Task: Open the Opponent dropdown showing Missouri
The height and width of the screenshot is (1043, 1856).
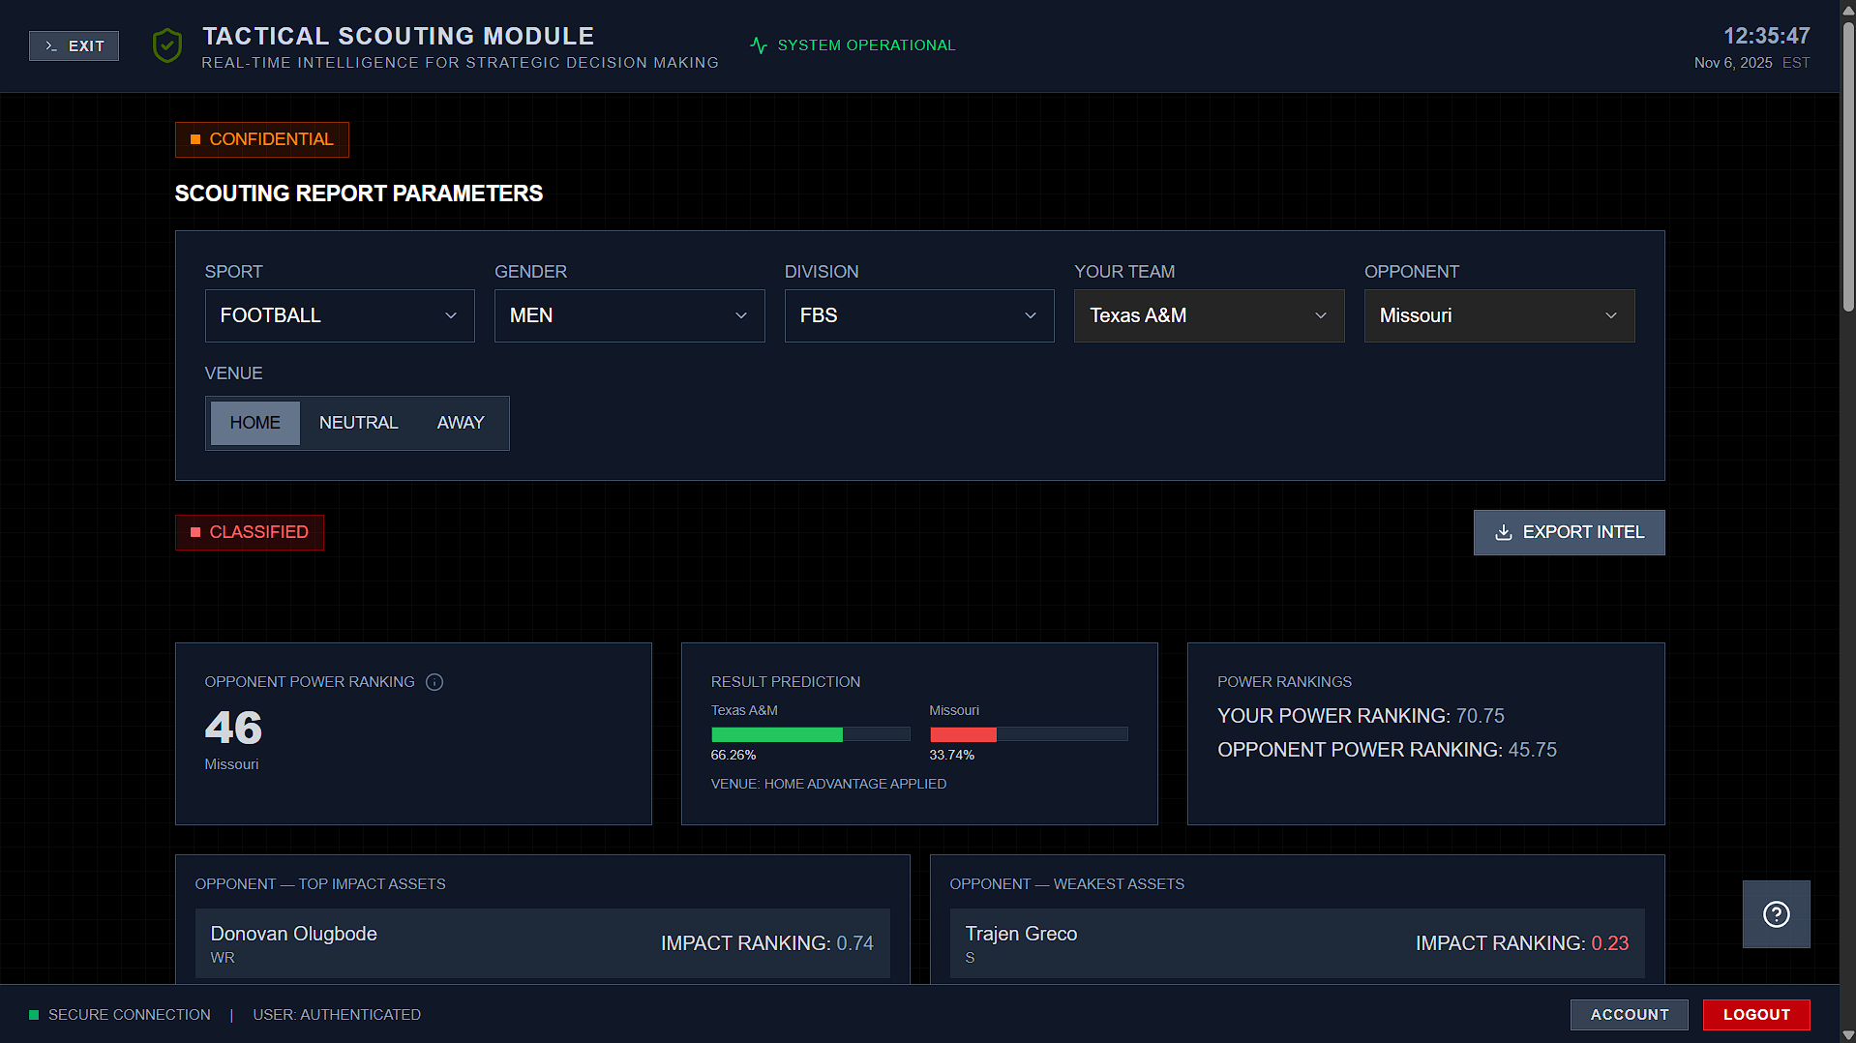Action: tap(1498, 315)
